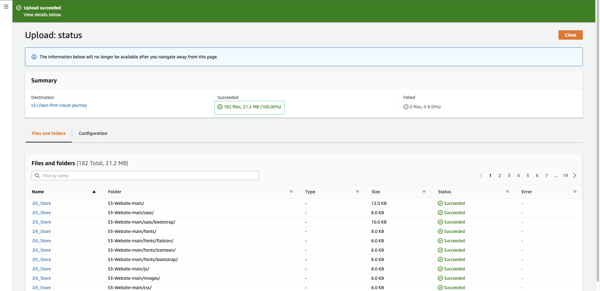Go to page 6 of results
Image resolution: width=600 pixels, height=291 pixels.
pyautogui.click(x=537, y=175)
